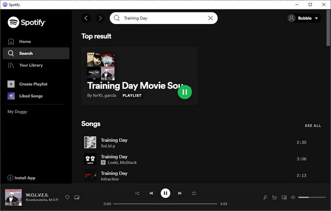Maximize the Spotify window
331x211 pixels.
point(310,5)
